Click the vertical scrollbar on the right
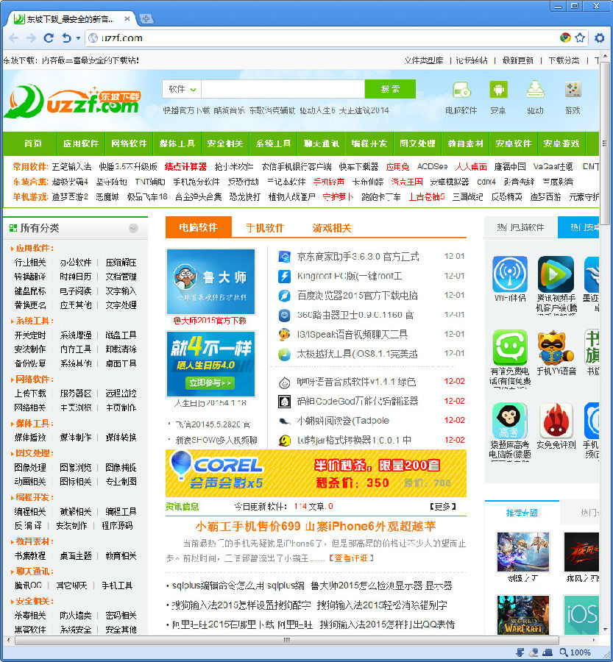 (x=605, y=143)
